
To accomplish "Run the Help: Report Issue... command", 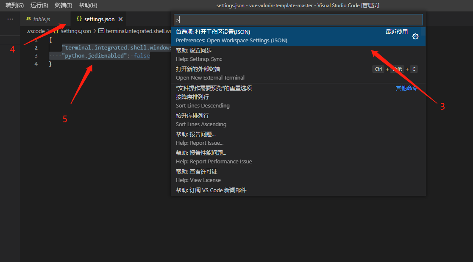I will pos(298,138).
